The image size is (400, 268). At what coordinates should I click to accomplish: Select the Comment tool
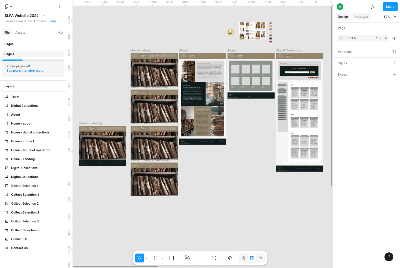point(214,258)
